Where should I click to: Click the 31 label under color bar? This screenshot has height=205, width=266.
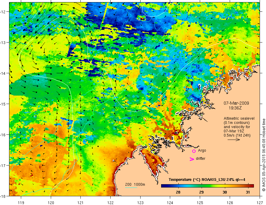(x=248, y=192)
